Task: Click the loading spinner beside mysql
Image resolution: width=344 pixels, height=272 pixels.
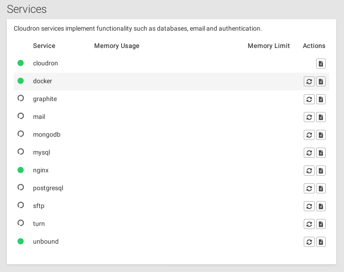Action: (21, 152)
